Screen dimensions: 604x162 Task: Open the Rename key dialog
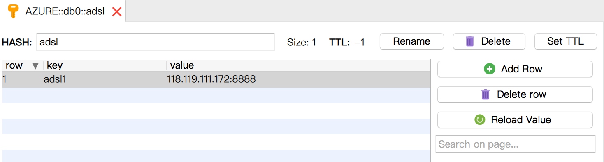point(411,41)
